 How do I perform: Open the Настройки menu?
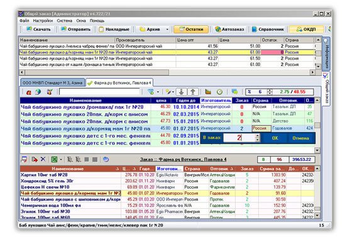(43, 21)
